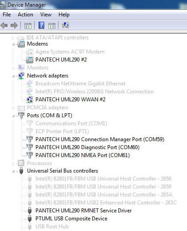Click the Diagnostic Port (COM60) icon
The width and height of the screenshot is (187, 231).
pyautogui.click(x=30, y=147)
